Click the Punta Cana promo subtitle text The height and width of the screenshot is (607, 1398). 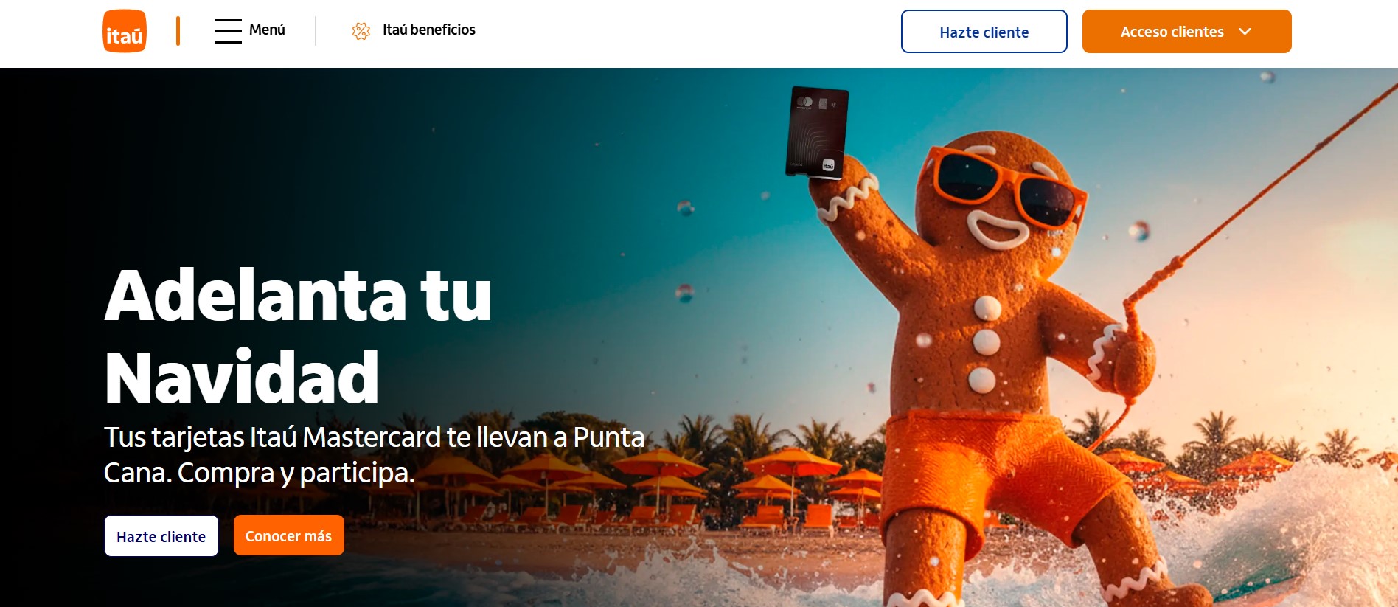coord(374,454)
